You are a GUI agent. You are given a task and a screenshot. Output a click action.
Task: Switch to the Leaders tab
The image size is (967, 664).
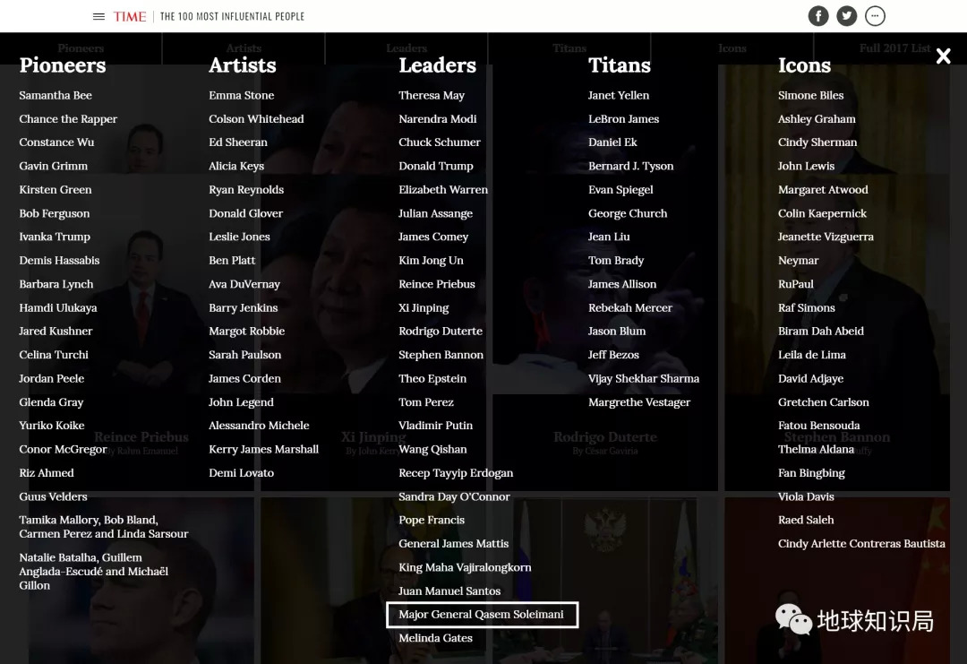406,48
